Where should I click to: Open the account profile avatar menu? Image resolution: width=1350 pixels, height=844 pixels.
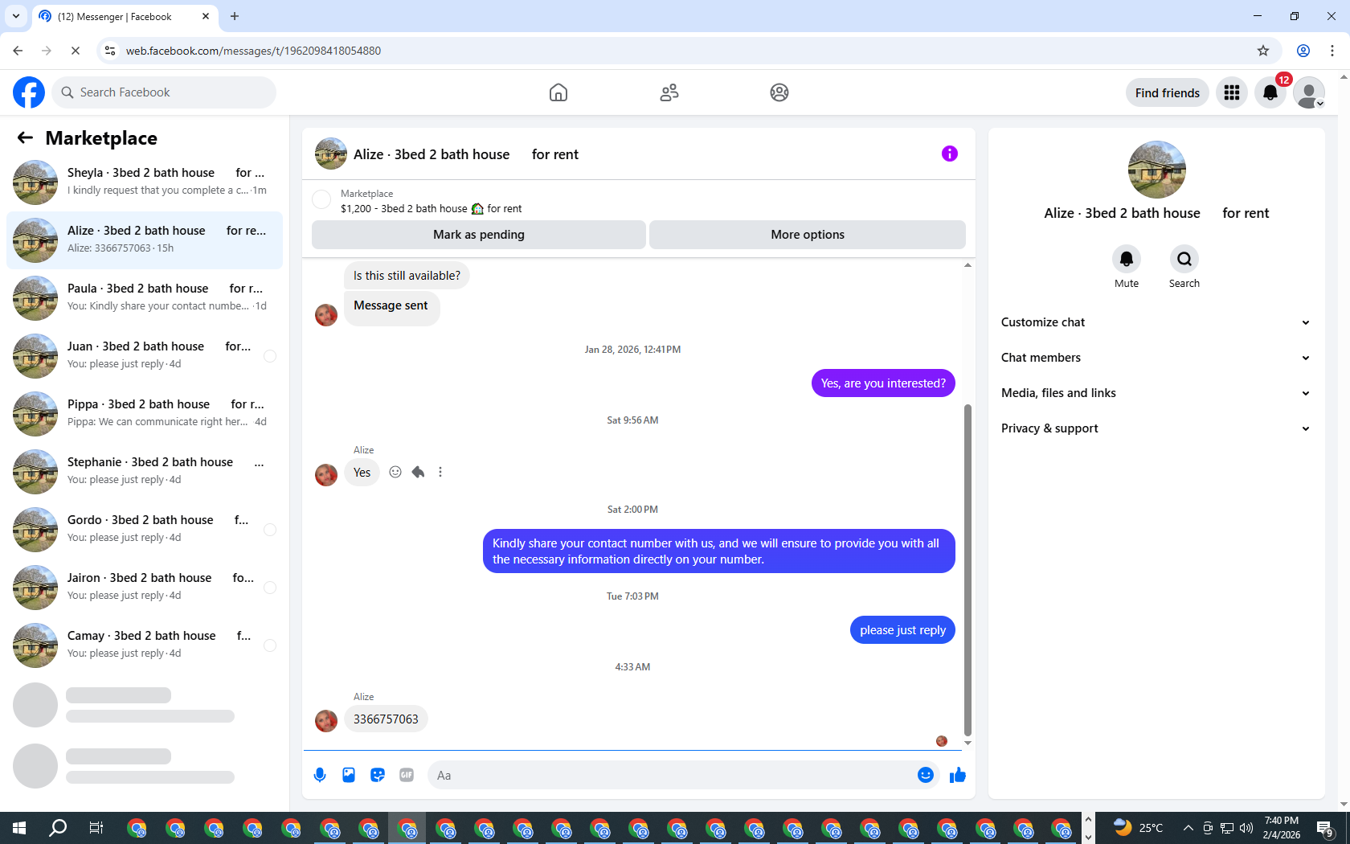point(1309,92)
